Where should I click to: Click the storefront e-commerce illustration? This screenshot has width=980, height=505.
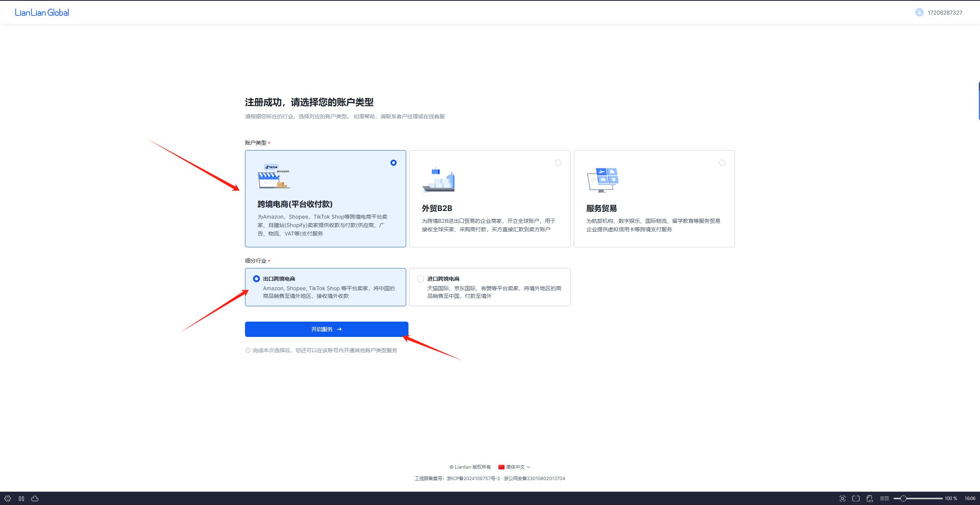(274, 177)
